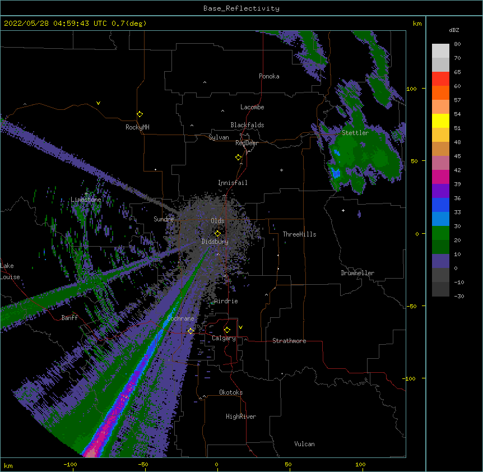
Task: Click the Airdrie city label
Action: 226,301
